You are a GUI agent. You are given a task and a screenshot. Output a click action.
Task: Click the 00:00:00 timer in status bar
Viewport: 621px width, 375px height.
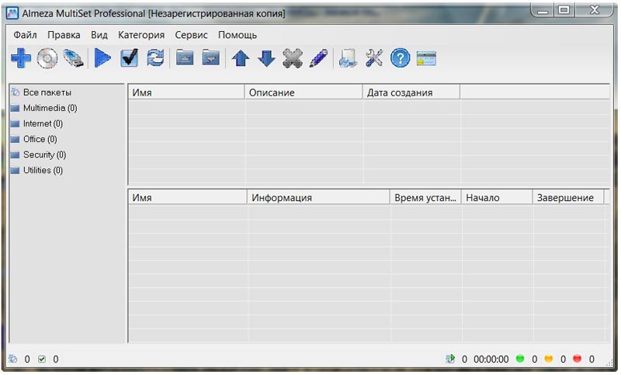click(x=491, y=359)
